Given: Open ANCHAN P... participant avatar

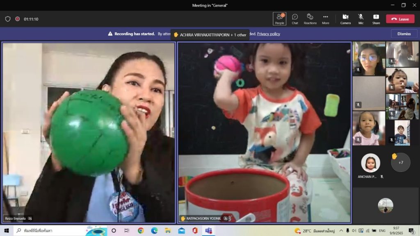Looking at the screenshot, I should tap(370, 163).
